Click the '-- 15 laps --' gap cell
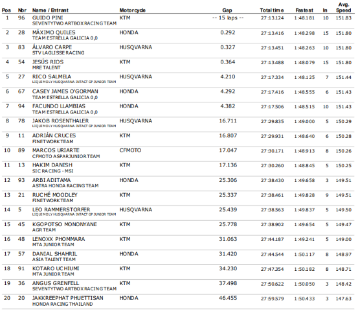 228,18
